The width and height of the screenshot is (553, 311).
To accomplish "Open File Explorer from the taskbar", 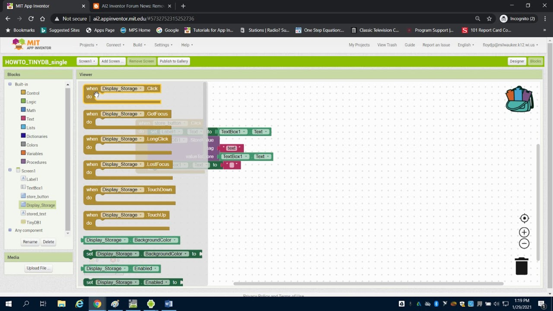I will click(x=61, y=304).
